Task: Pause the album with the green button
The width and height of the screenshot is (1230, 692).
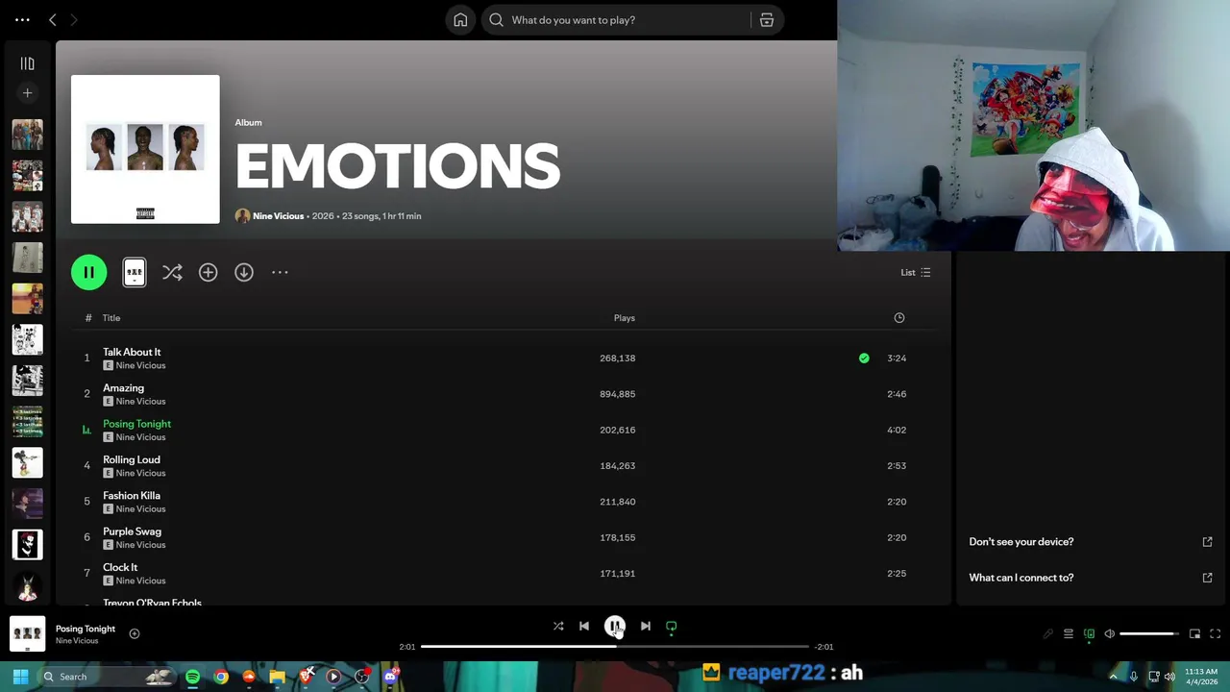Action: coord(88,273)
